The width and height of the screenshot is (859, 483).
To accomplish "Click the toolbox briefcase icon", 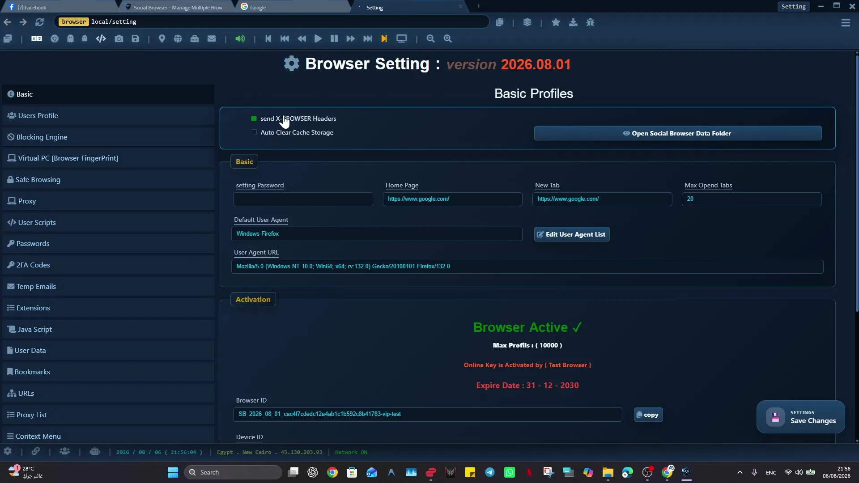I will click(x=195, y=39).
